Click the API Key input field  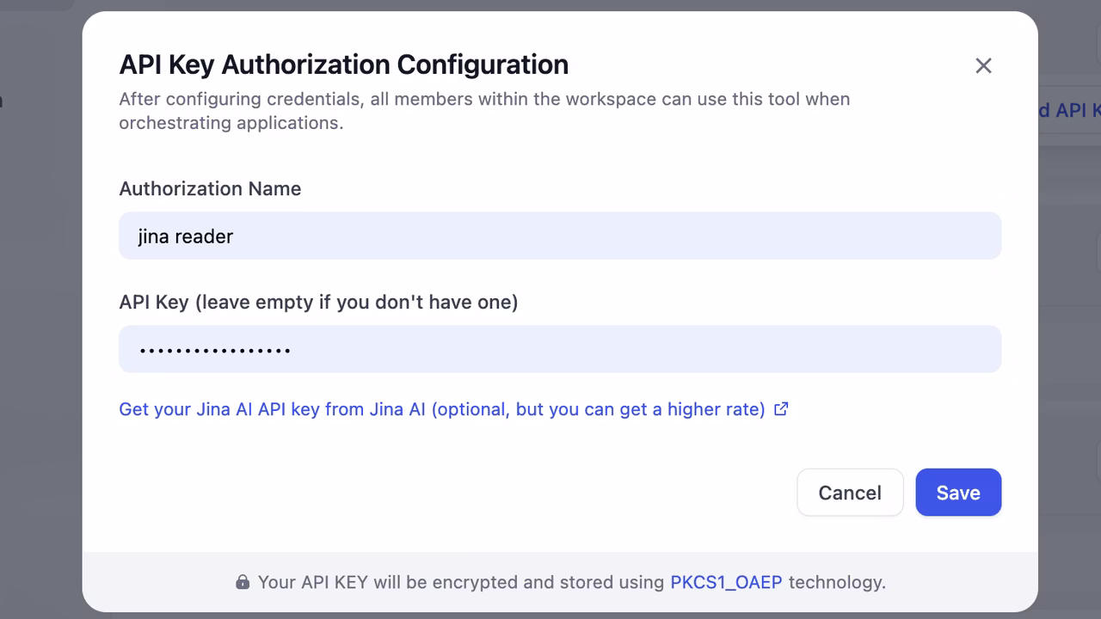pyautogui.click(x=559, y=349)
